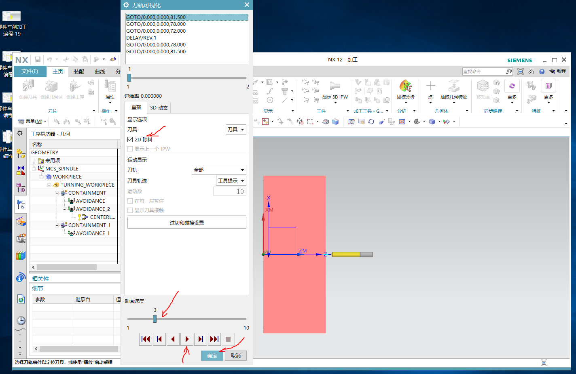The width and height of the screenshot is (576, 374).
Task: Open the 刀具轨迹 工具提示 dropdown
Action: tap(231, 181)
